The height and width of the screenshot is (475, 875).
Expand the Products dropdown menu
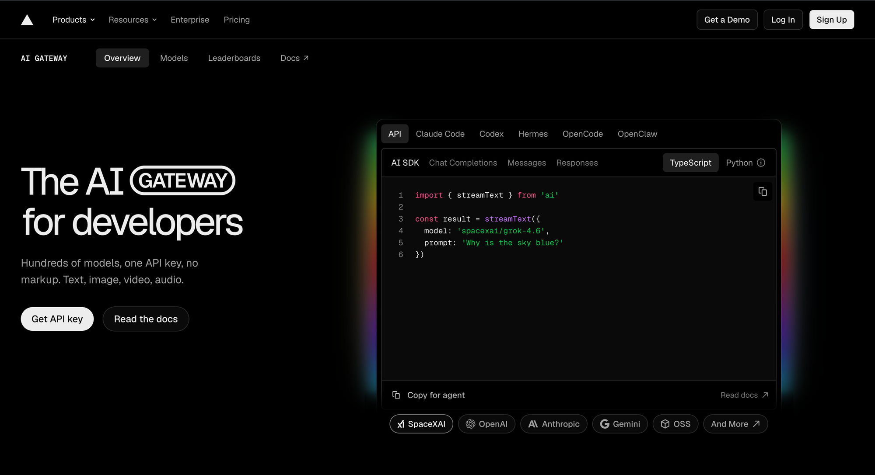tap(73, 20)
